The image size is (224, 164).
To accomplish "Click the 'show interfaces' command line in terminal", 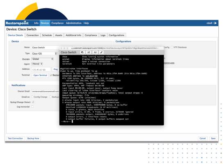I will coord(74,68).
